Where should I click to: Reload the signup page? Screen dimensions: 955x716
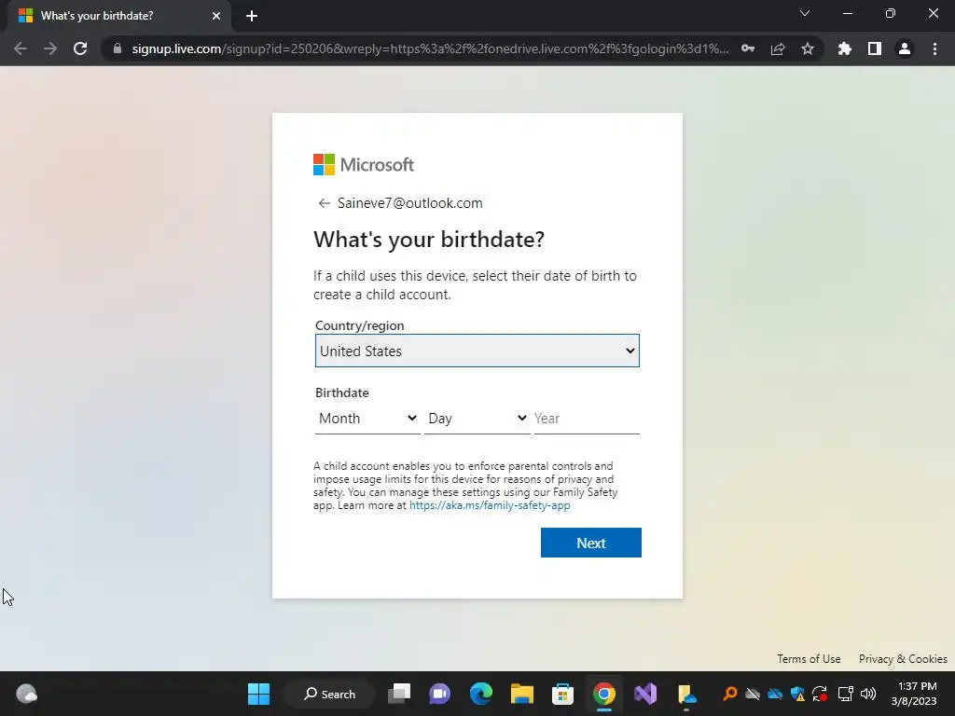[80, 48]
